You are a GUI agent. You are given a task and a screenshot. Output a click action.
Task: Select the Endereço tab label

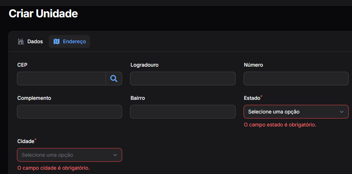(74, 41)
